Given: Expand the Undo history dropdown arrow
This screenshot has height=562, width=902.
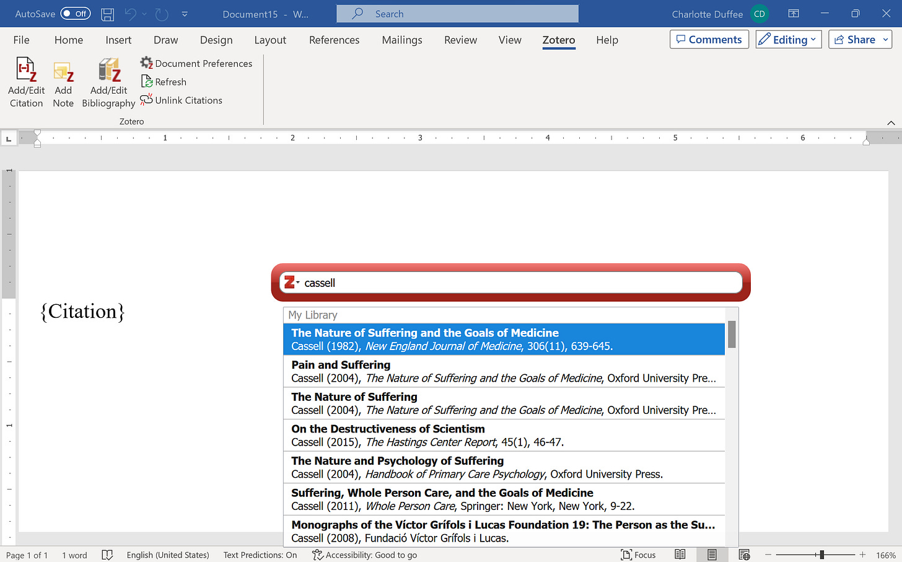Looking at the screenshot, I should [144, 14].
